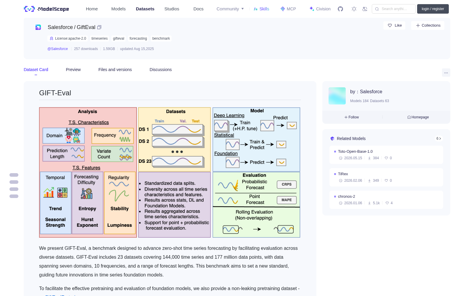Open the Datasets menu item
This screenshot has height=296, width=474.
145,9
